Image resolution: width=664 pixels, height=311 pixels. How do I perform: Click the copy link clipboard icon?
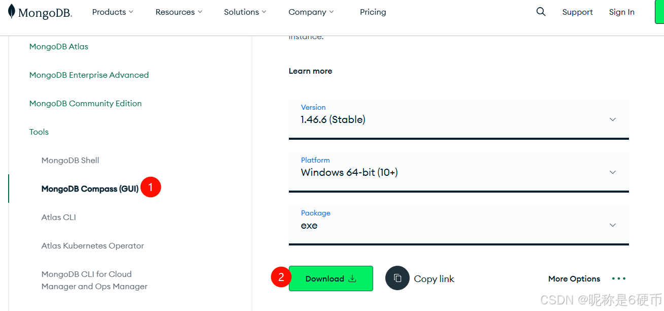tap(397, 278)
